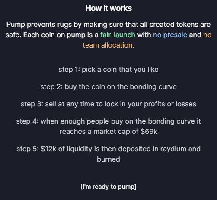
Task: Click the "How it works" heading
Action: (x=108, y=8)
